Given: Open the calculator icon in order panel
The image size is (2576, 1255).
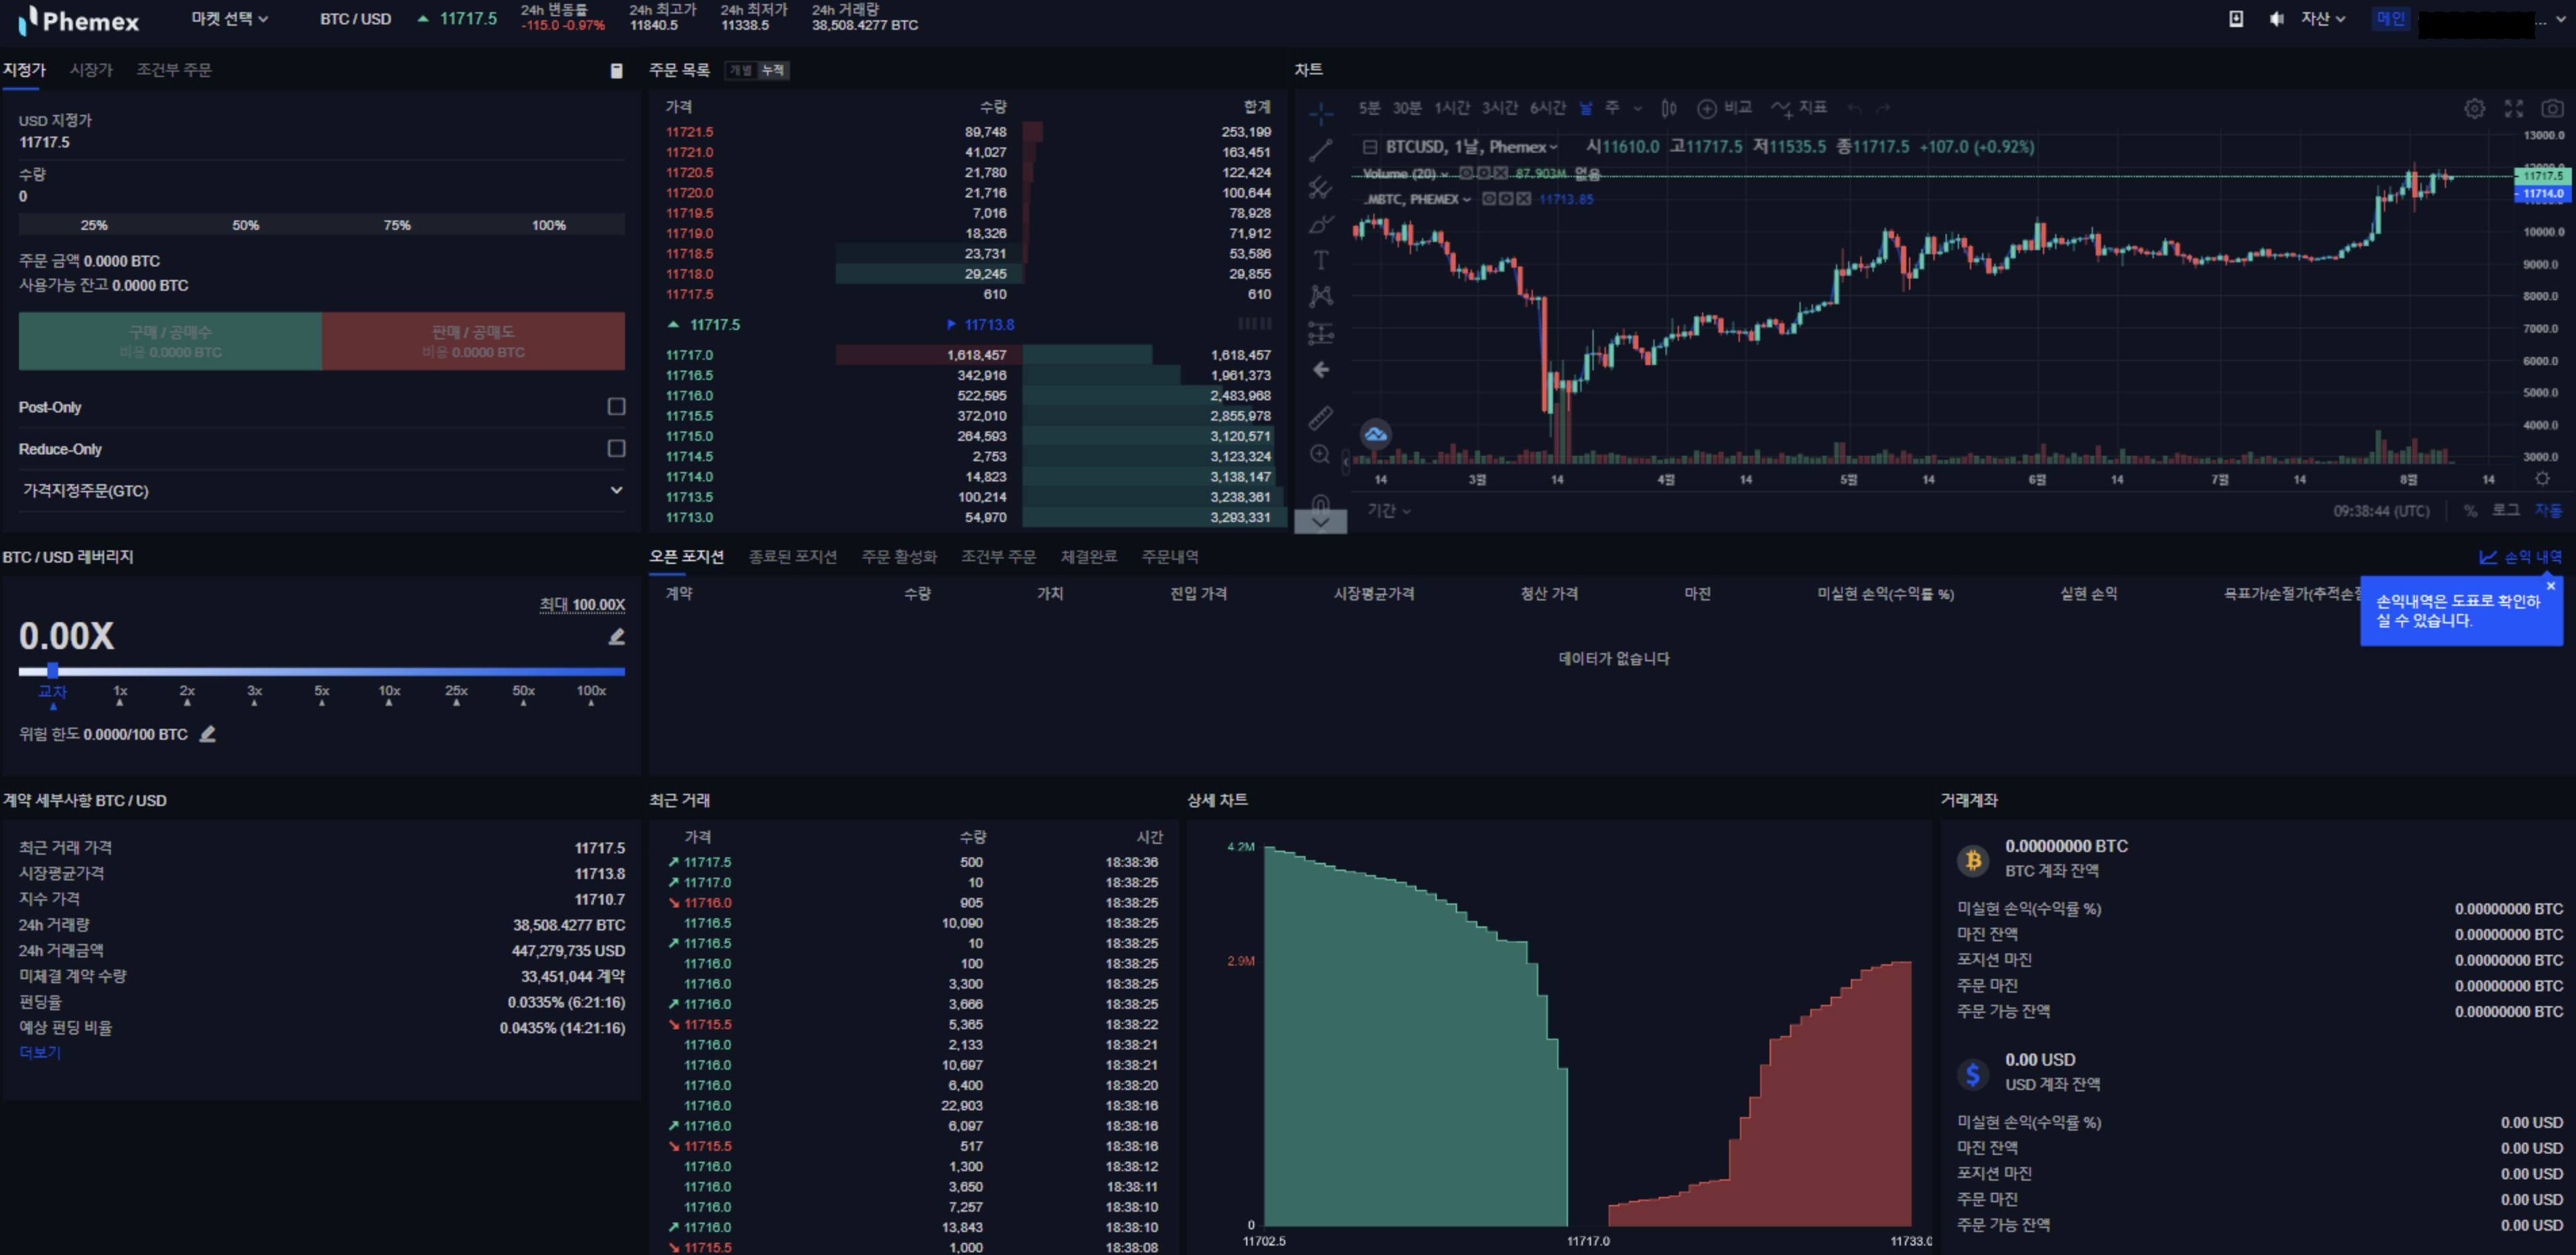Looking at the screenshot, I should [x=616, y=70].
